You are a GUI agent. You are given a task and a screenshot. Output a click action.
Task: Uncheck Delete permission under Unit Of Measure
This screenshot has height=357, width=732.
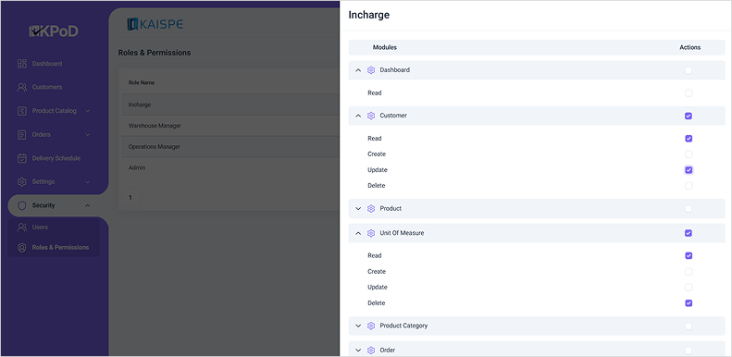689,303
